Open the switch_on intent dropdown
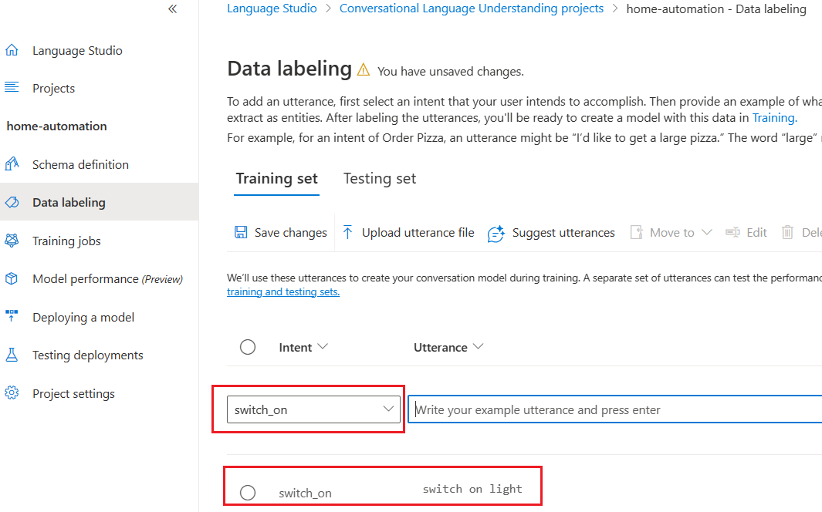 coord(313,409)
